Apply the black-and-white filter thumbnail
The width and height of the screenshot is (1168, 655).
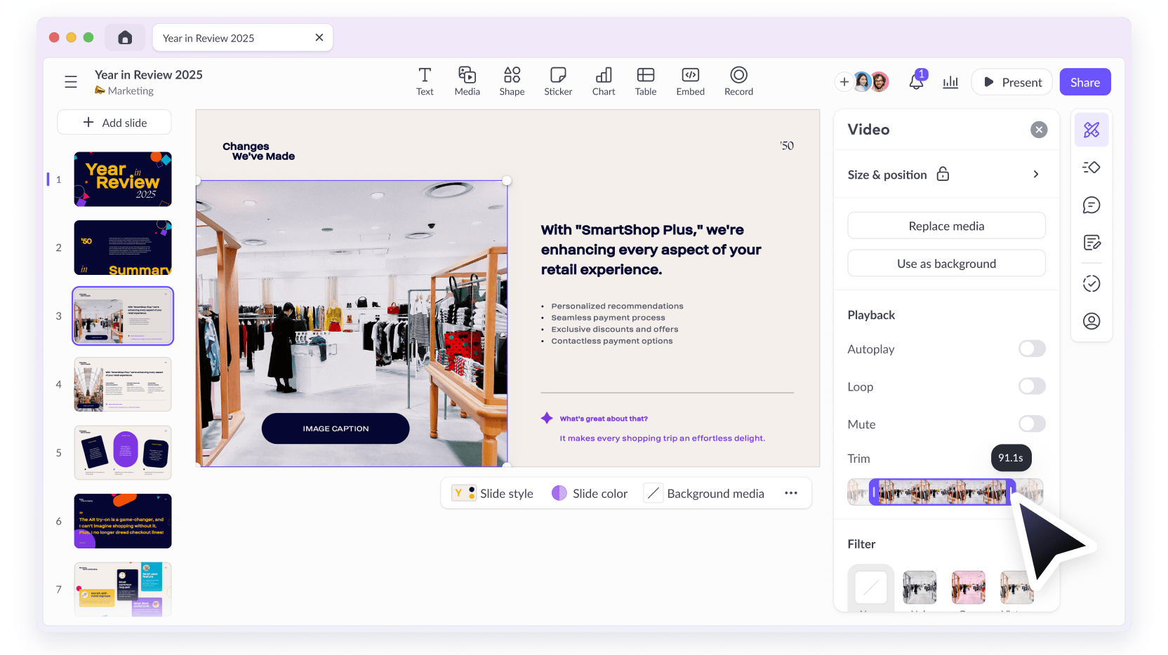[x=920, y=587]
